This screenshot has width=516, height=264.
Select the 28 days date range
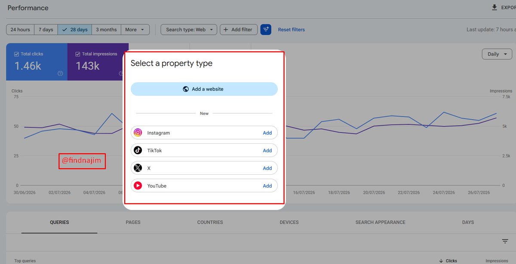[75, 30]
